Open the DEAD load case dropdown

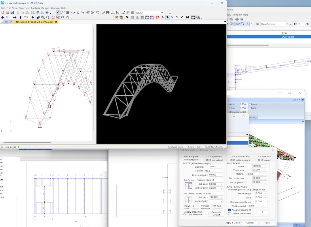tap(162, 13)
